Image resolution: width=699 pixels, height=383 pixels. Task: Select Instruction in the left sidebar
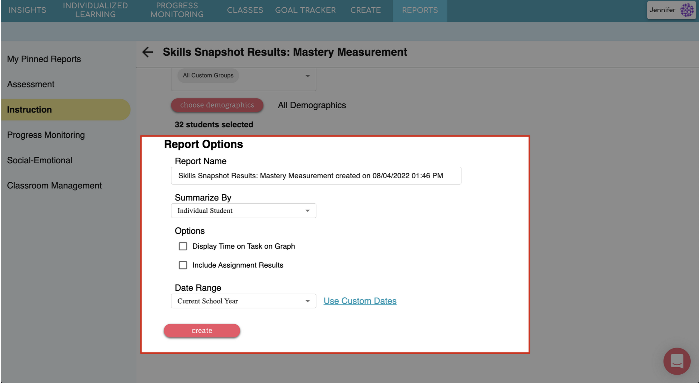30,109
